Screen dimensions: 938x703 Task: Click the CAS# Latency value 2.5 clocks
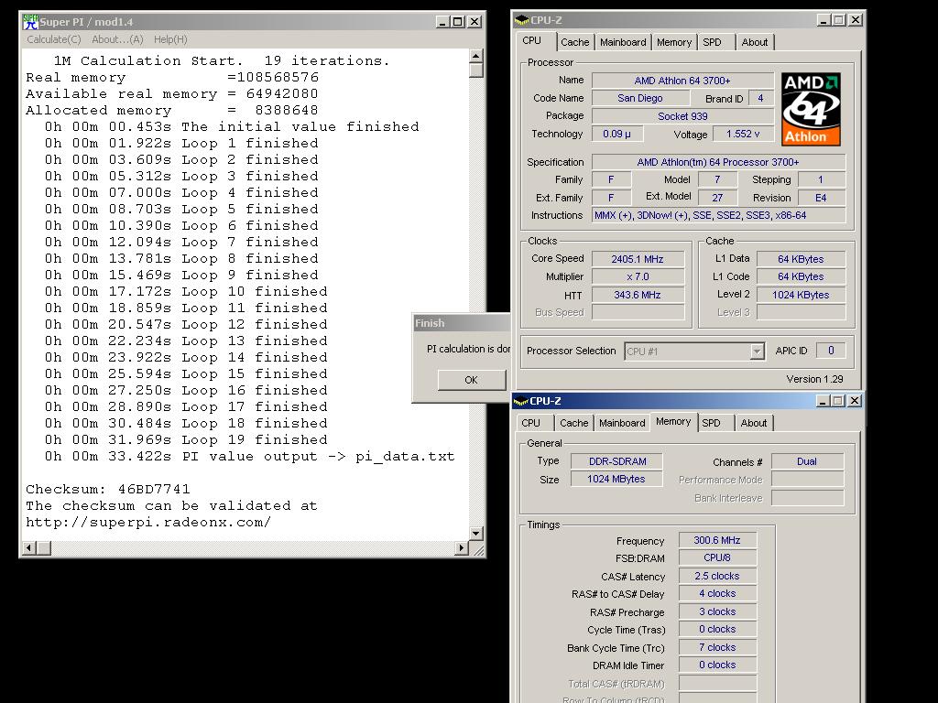pos(717,576)
